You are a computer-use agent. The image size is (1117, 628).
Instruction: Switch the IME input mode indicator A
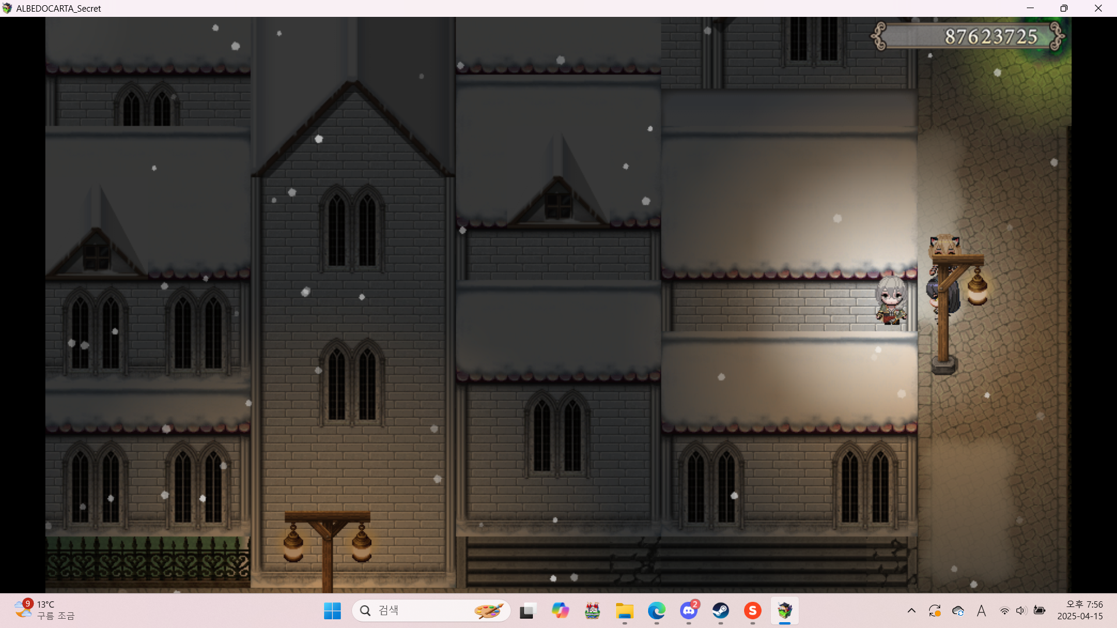click(x=981, y=611)
